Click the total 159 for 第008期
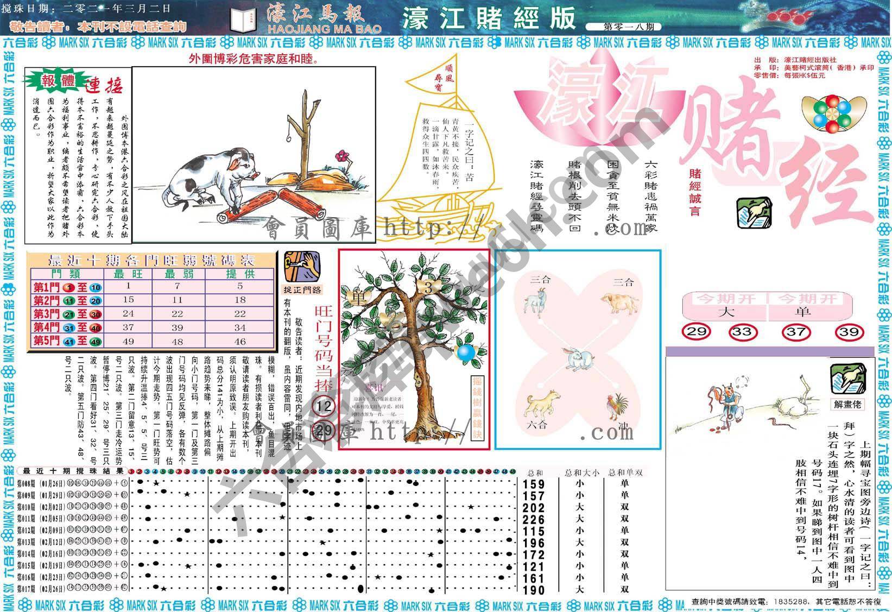 [x=534, y=484]
